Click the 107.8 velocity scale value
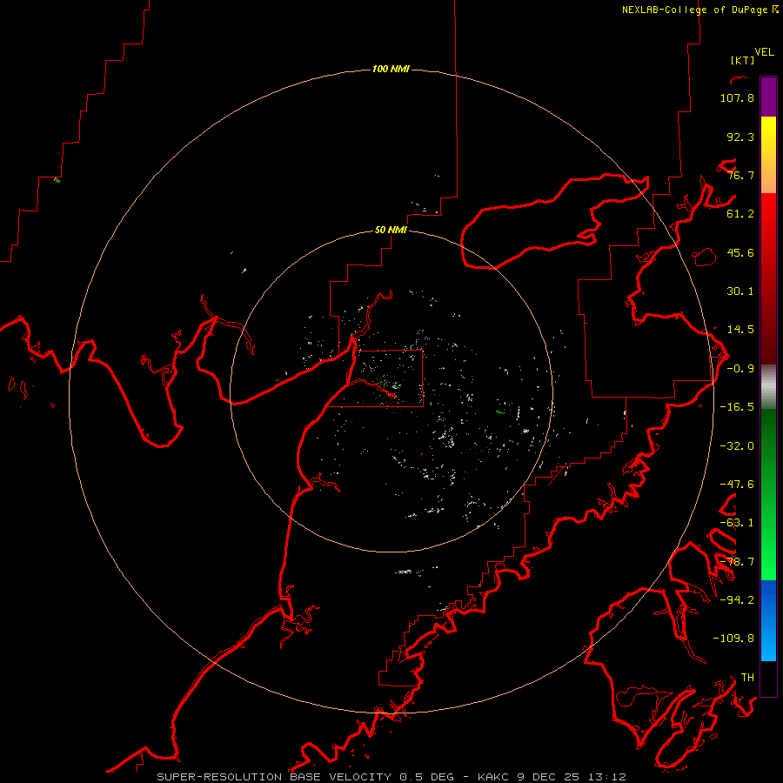 737,97
